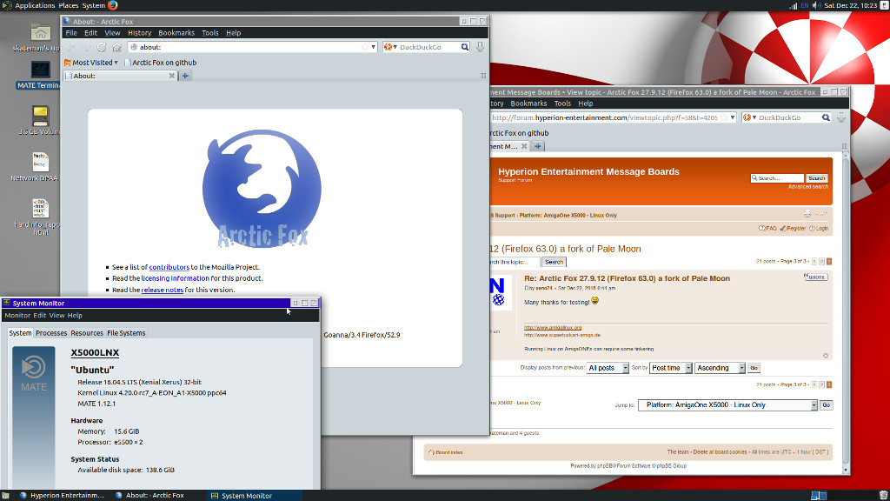Expand URL history dropdown in About window

(373, 47)
